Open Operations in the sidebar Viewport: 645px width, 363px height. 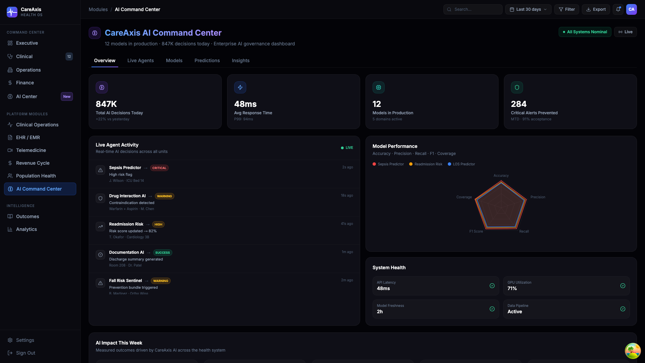tap(40, 70)
